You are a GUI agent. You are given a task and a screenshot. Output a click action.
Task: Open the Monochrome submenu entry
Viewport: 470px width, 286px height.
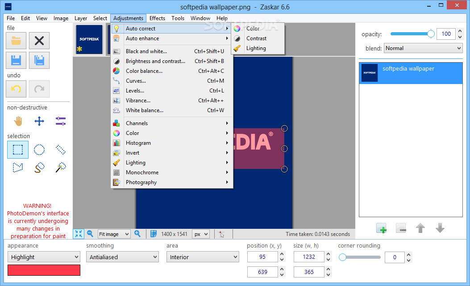[x=171, y=172]
